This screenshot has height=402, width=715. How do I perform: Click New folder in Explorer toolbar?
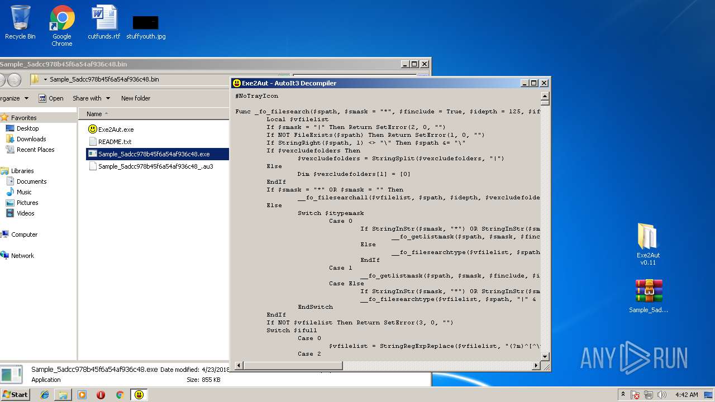136,98
